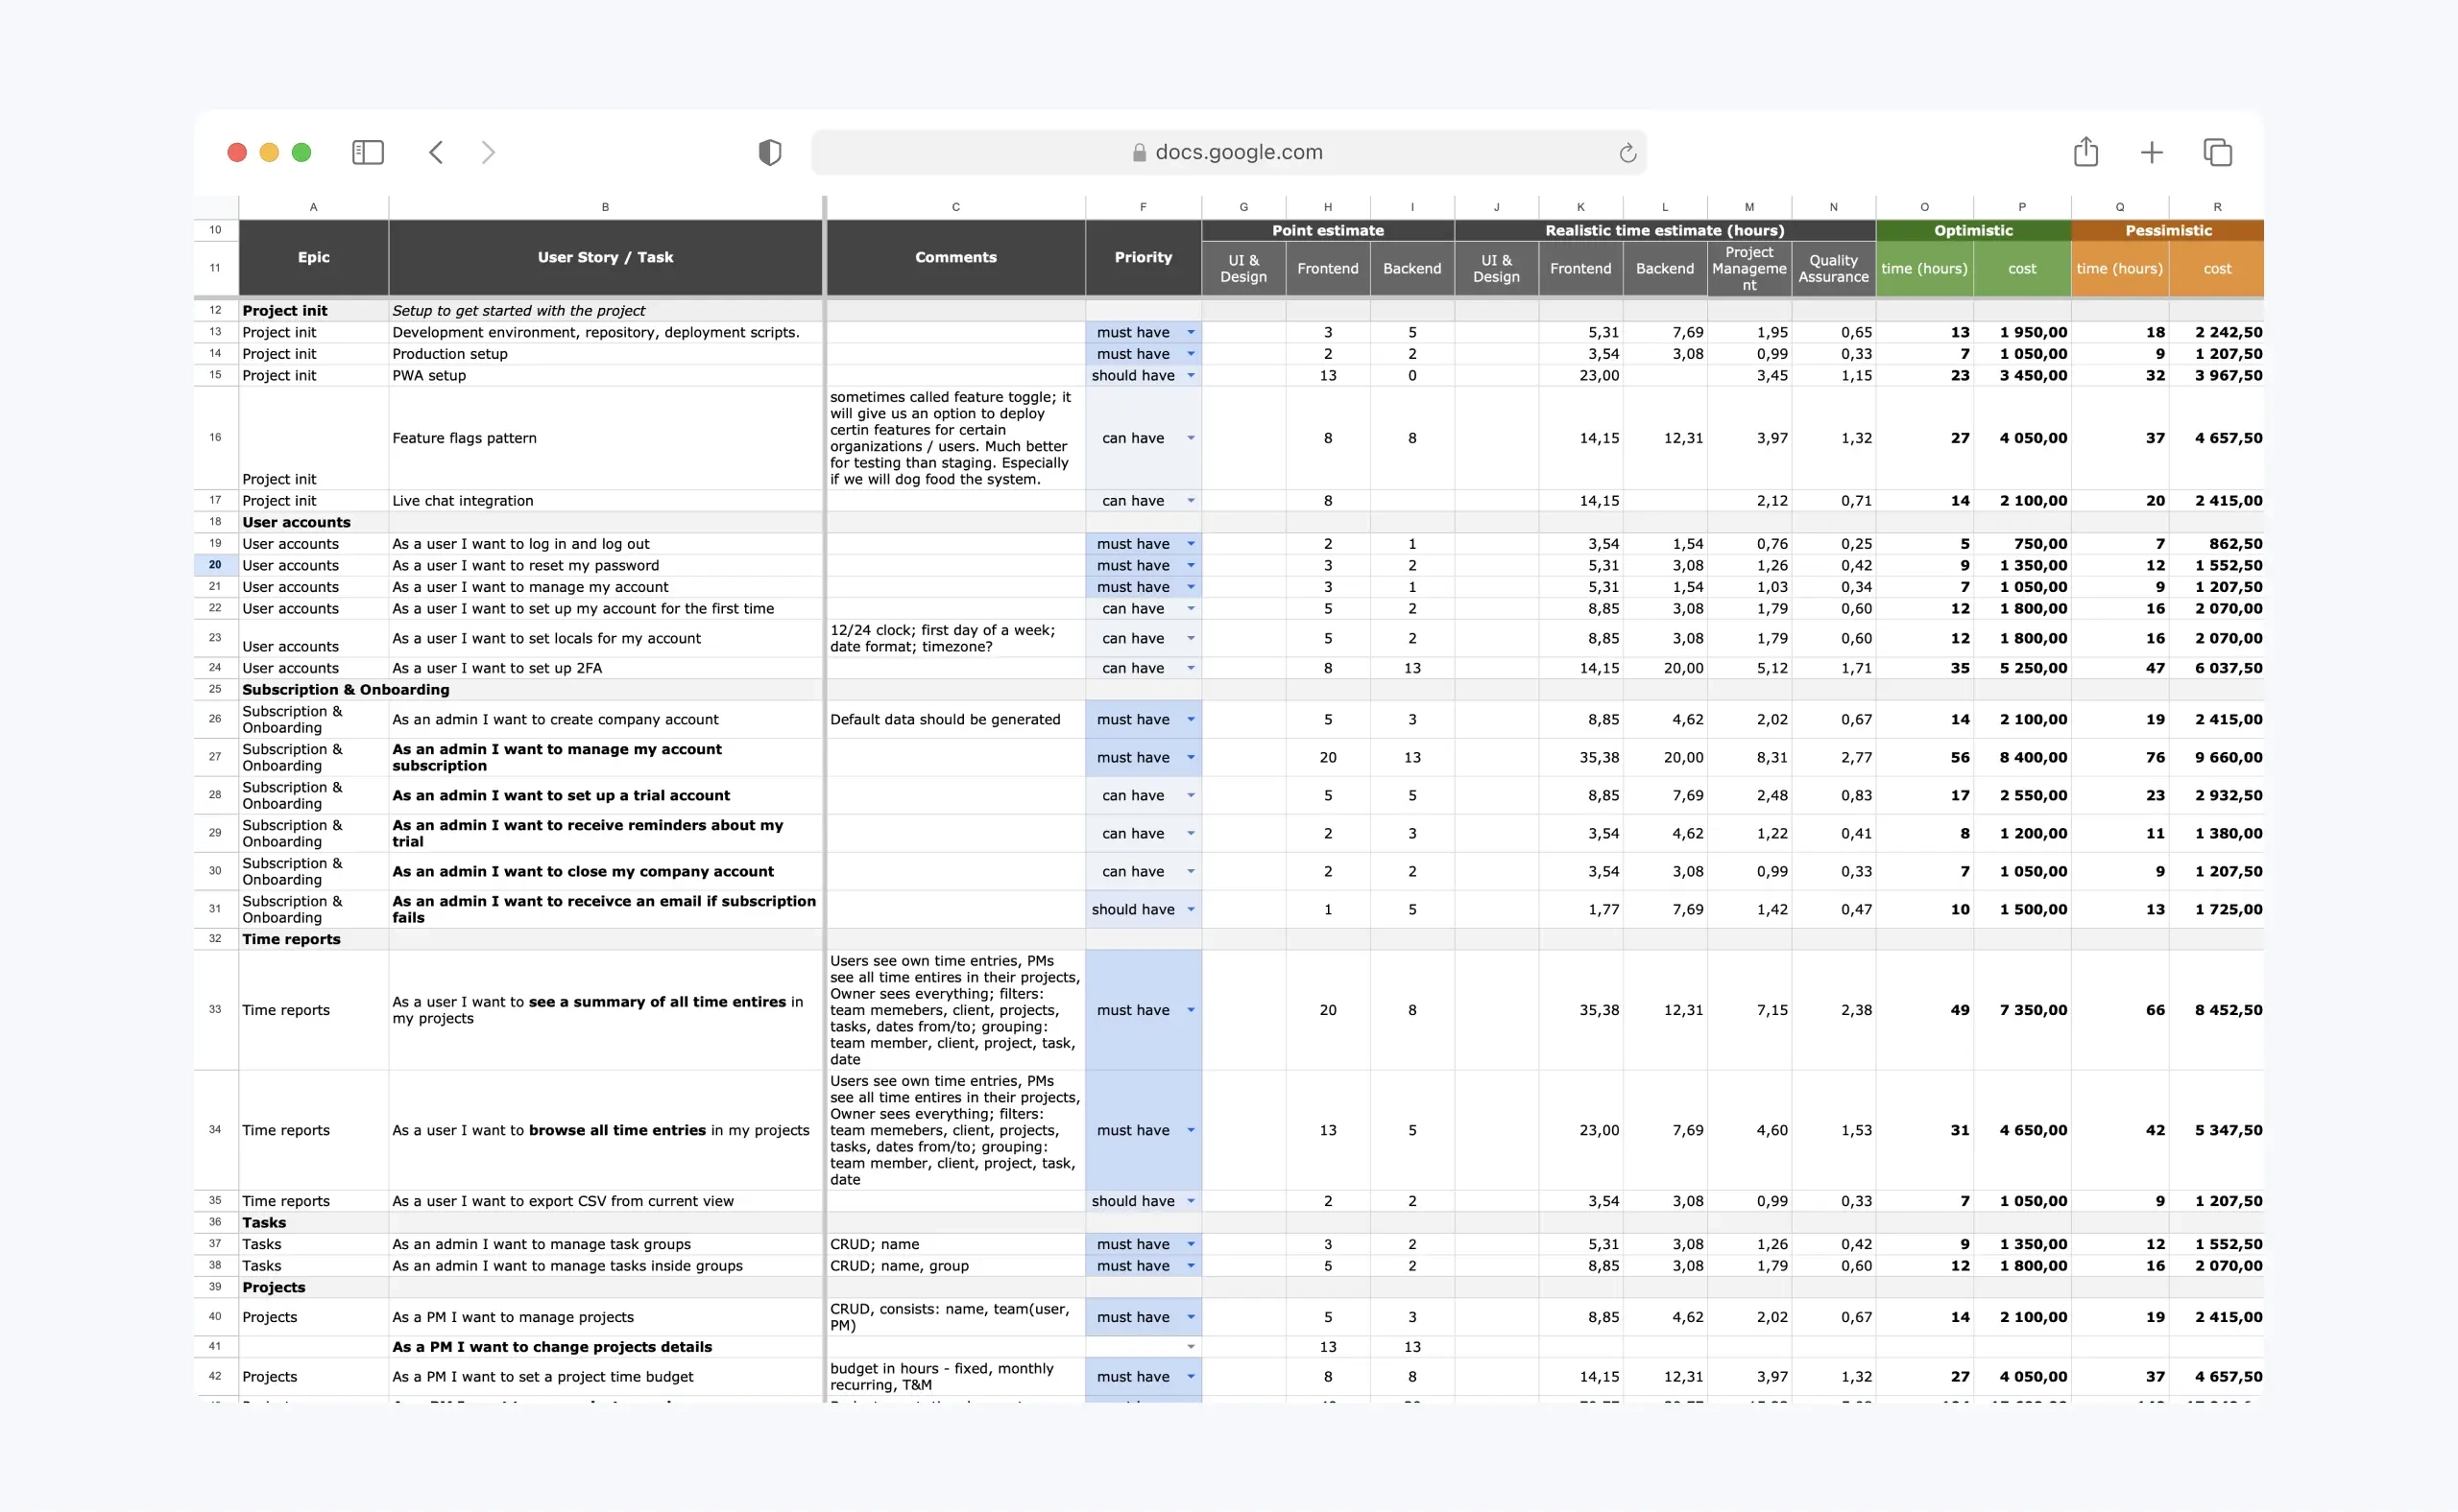This screenshot has width=2458, height=1512.
Task: Select optimistic cost cell 8 400,00
Action: 2022,757
